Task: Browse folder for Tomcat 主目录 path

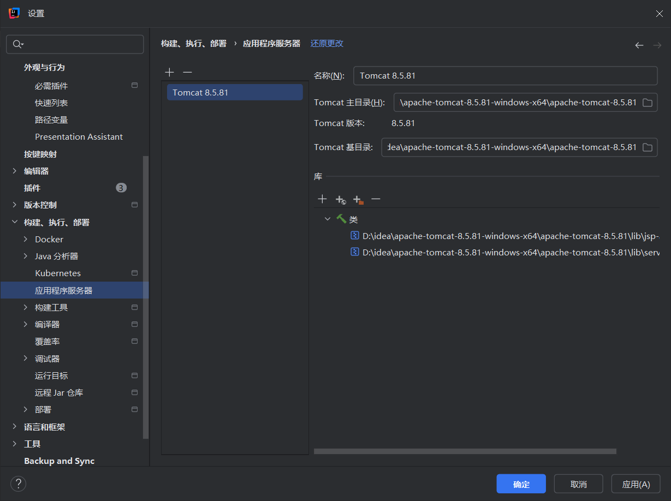Action: coord(648,103)
